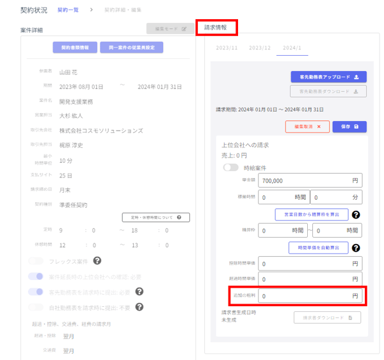Toggle the フレックス案件 switch
384x360 pixels.
[x=36, y=261]
